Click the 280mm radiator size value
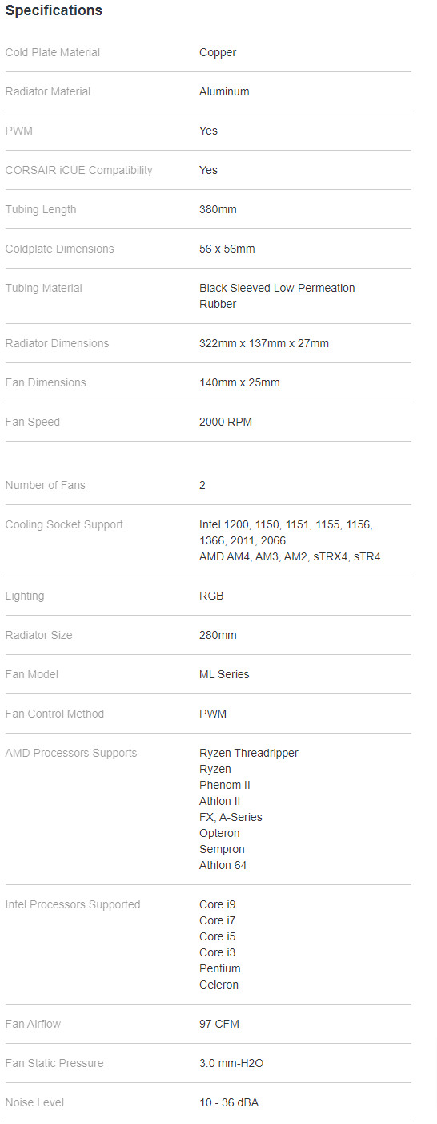This screenshot has width=437, height=1124. 218,635
